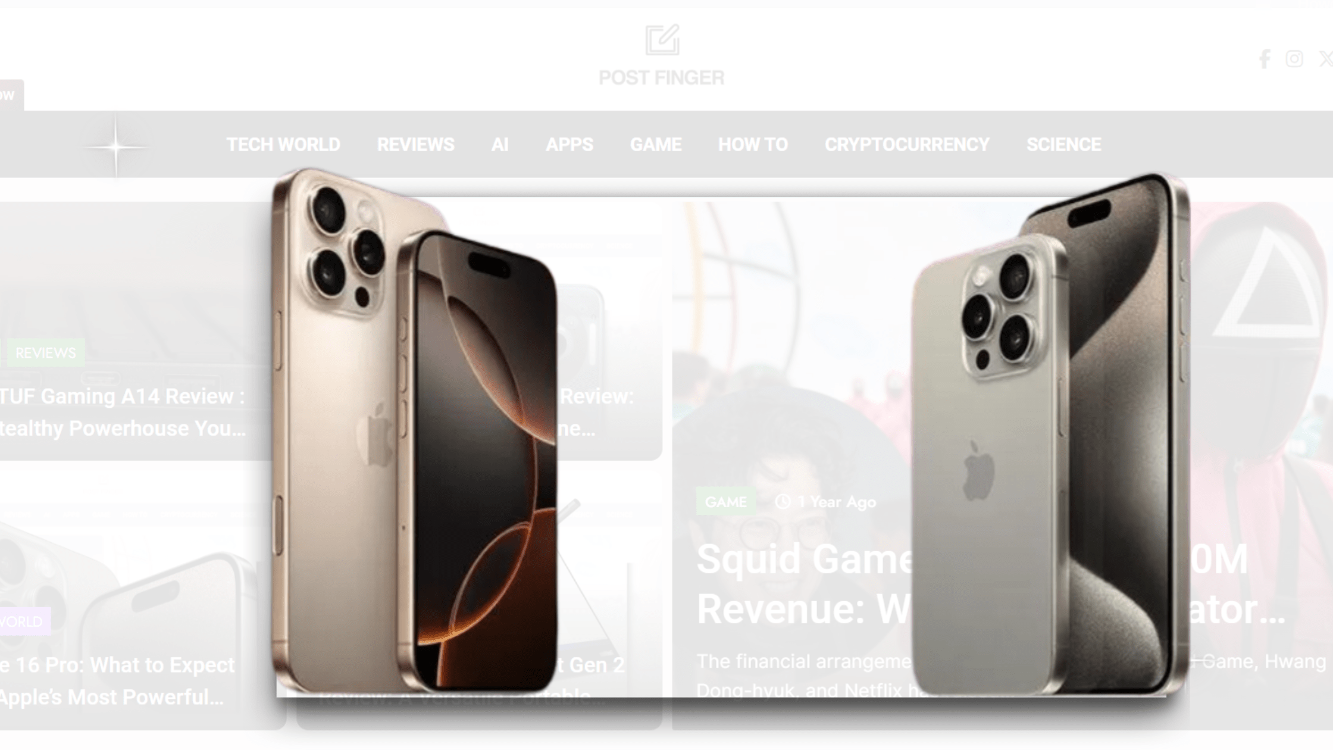Toggle the CRYPTOCURRENCY navigation menu item
This screenshot has width=1333, height=750.
908,145
